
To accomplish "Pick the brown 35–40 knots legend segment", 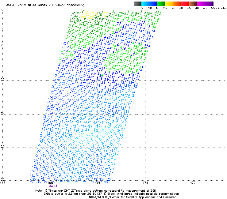I will 193,4.
